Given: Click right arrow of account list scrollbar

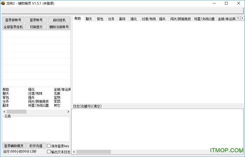Looking at the screenshot, I should click(68, 112).
